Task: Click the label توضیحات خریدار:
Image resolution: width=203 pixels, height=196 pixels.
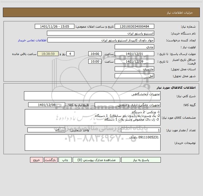Action: pyautogui.click(x=185, y=143)
